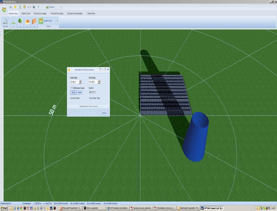Click the sun animation icon in quick toolbar

[15, 7]
